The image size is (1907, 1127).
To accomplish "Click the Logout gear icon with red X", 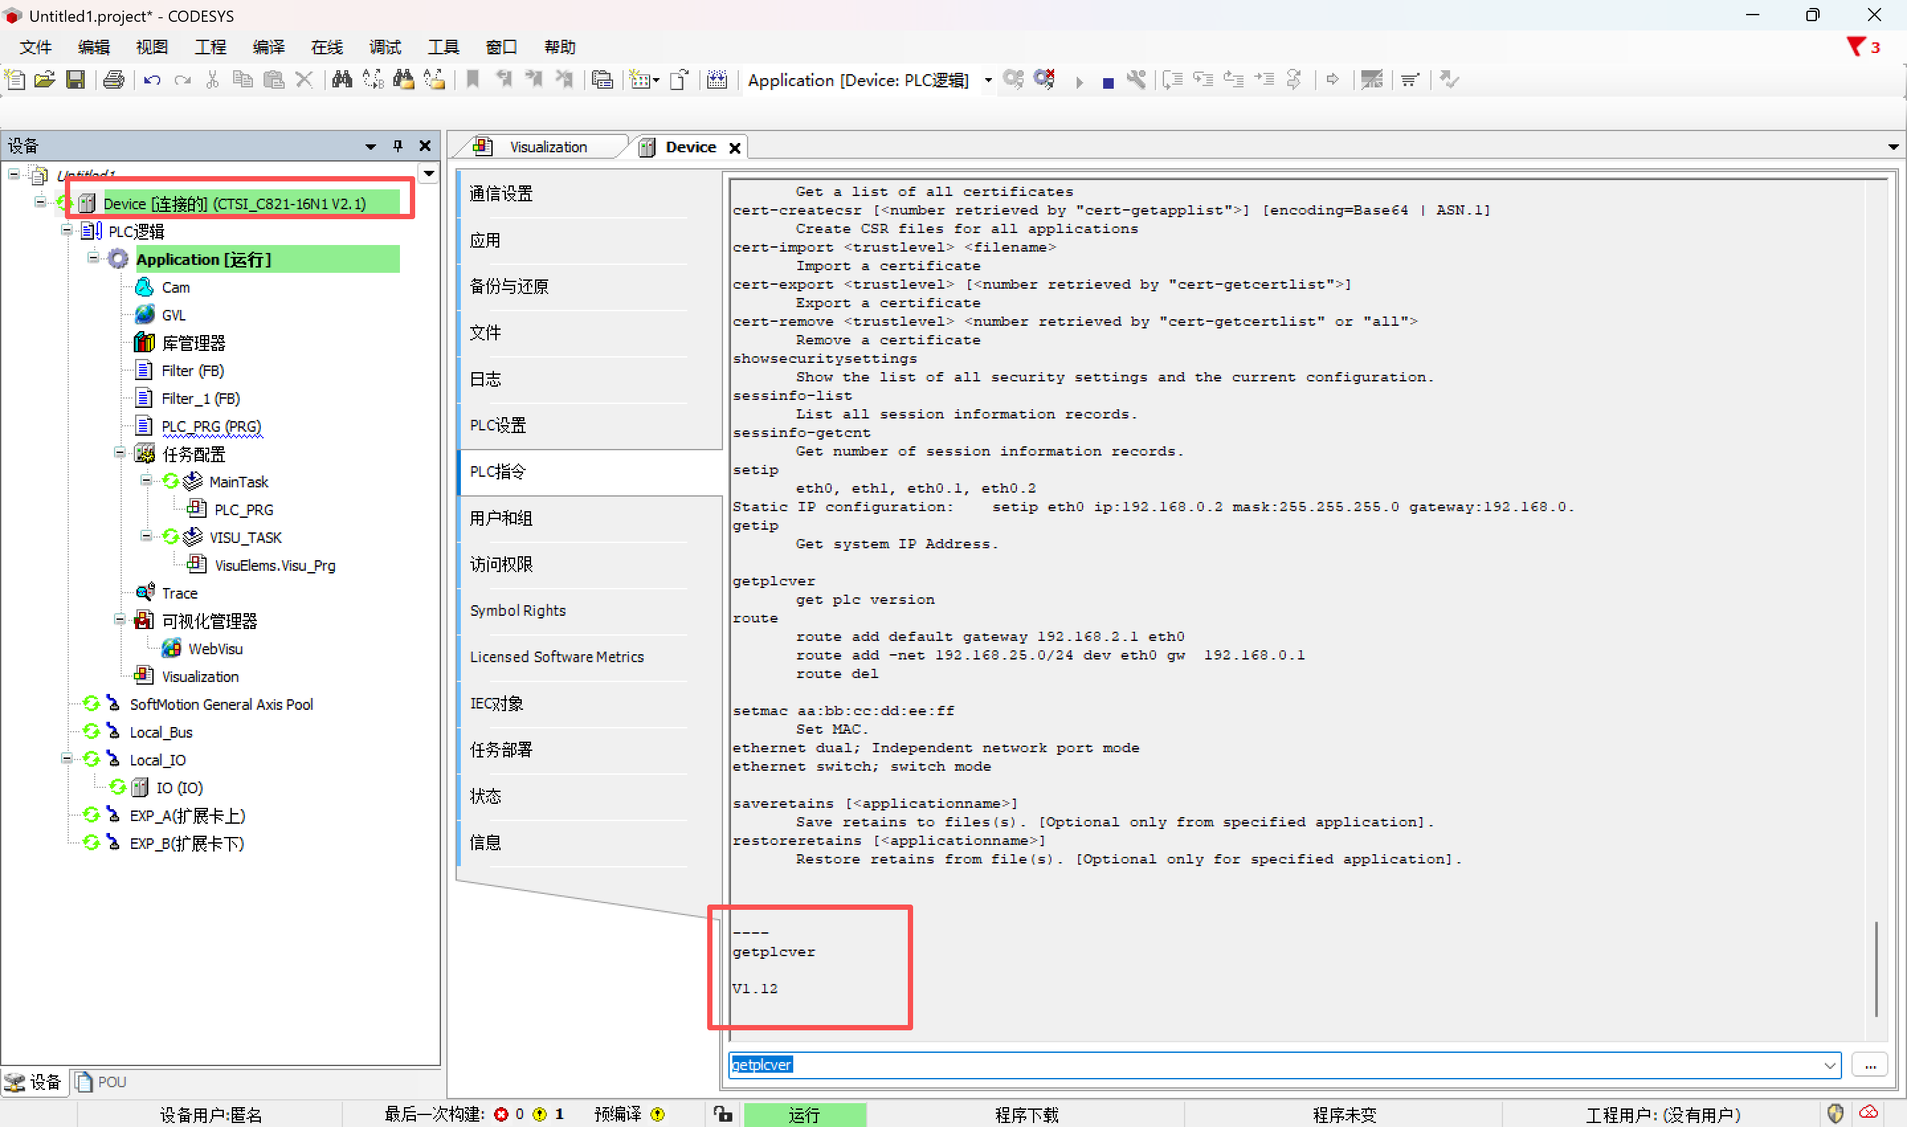I will click(1045, 79).
